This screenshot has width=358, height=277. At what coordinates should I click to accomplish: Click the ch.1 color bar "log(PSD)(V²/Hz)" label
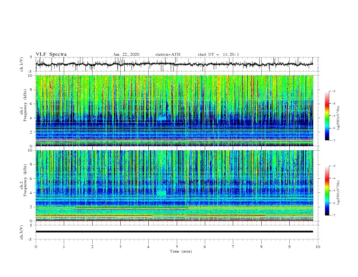tap(338, 118)
